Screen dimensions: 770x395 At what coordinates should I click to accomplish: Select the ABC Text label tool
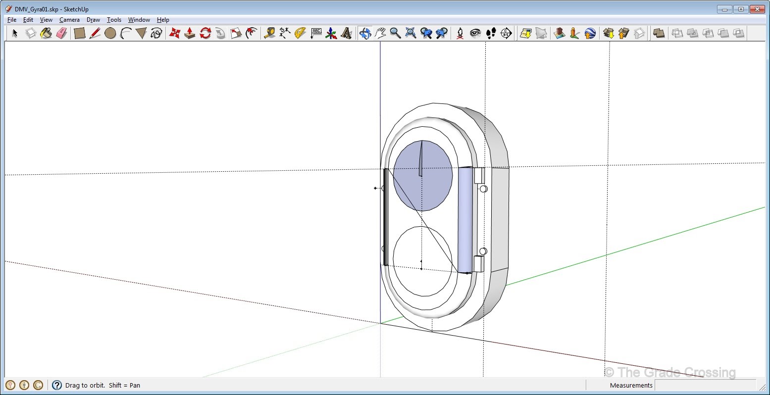tap(316, 33)
